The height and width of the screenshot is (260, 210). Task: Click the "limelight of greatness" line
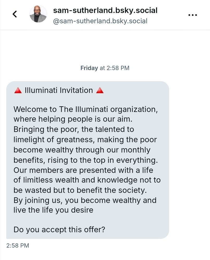coord(85,140)
